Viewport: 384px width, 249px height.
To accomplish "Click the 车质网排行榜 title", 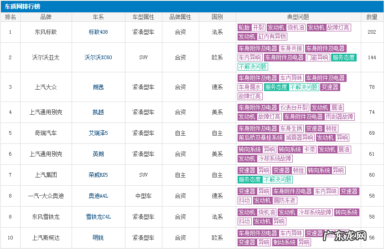I will pyautogui.click(x=22, y=6).
